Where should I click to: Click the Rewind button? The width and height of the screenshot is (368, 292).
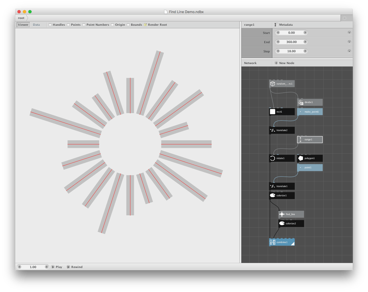[x=75, y=267]
